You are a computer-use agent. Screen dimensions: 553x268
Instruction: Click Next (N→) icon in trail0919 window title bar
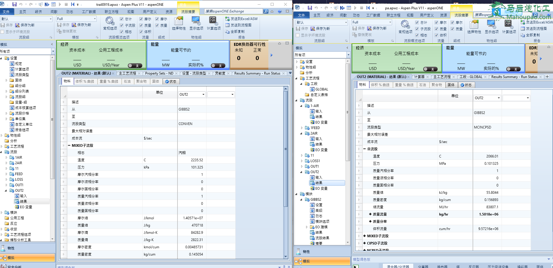(x=47, y=4)
